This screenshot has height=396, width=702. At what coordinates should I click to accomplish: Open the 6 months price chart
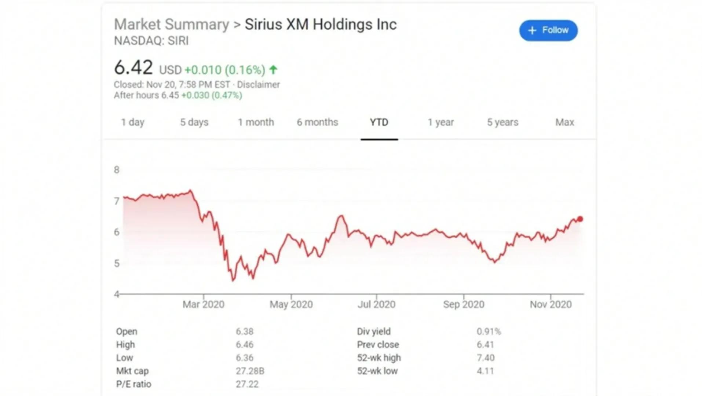point(317,122)
